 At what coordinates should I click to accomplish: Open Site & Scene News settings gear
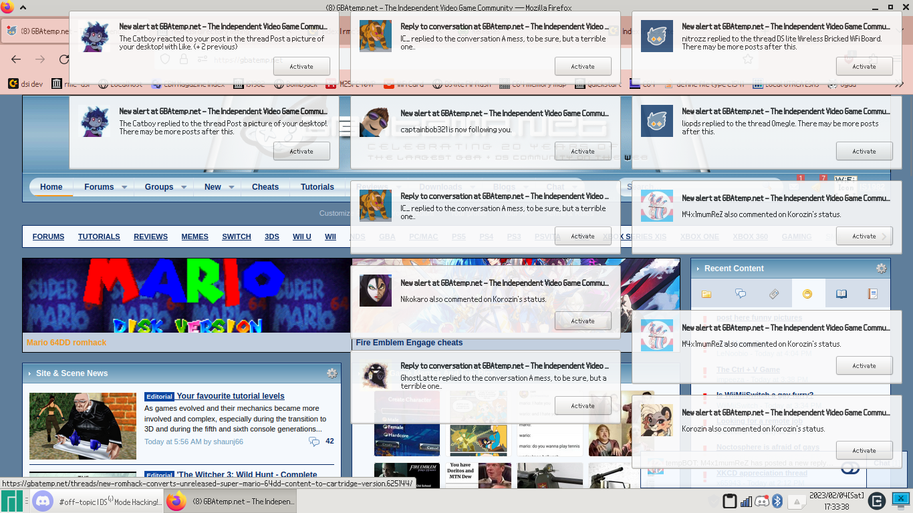pos(332,373)
